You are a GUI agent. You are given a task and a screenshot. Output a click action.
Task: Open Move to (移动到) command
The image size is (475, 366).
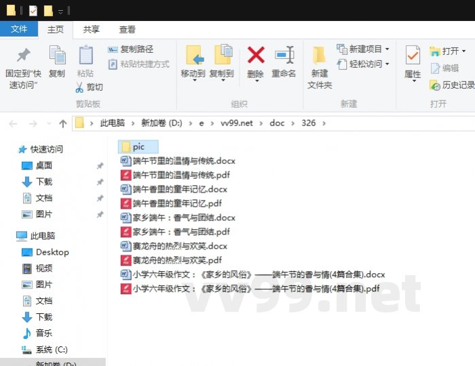click(193, 62)
